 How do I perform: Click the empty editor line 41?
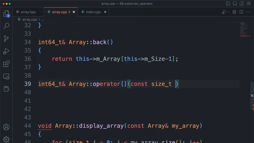tap(139, 100)
